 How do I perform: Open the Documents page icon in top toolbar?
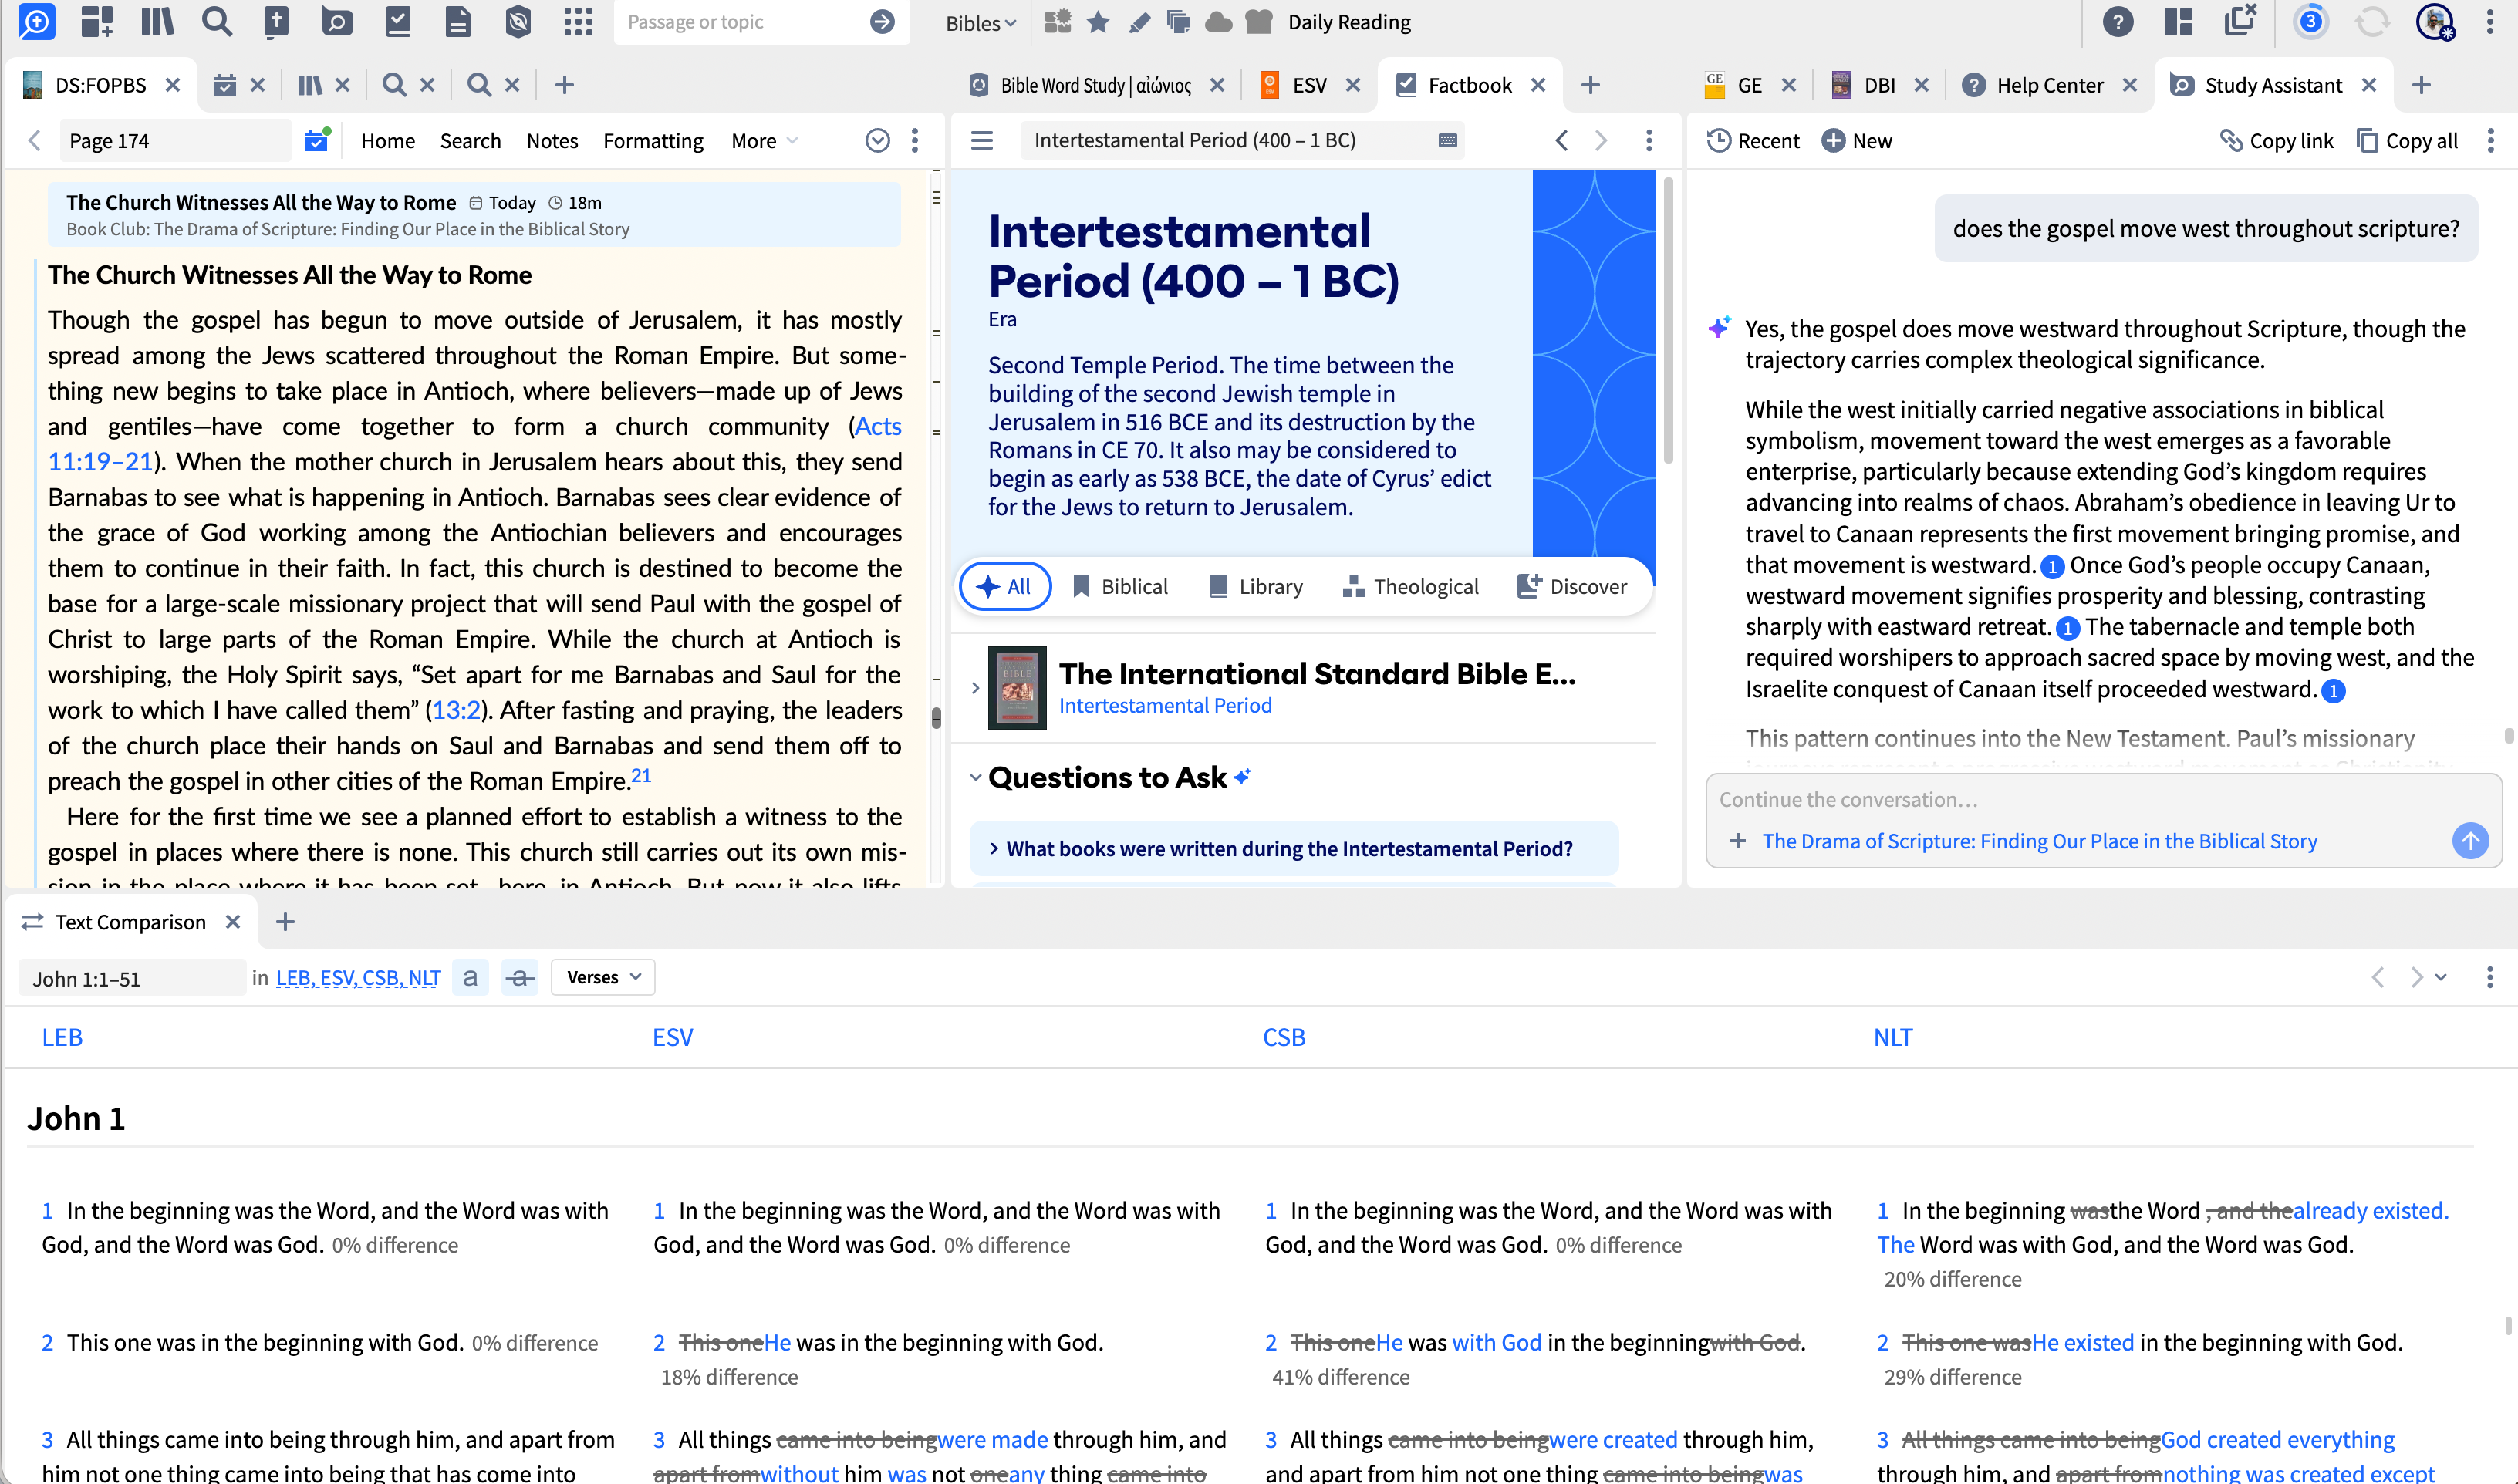click(x=458, y=21)
